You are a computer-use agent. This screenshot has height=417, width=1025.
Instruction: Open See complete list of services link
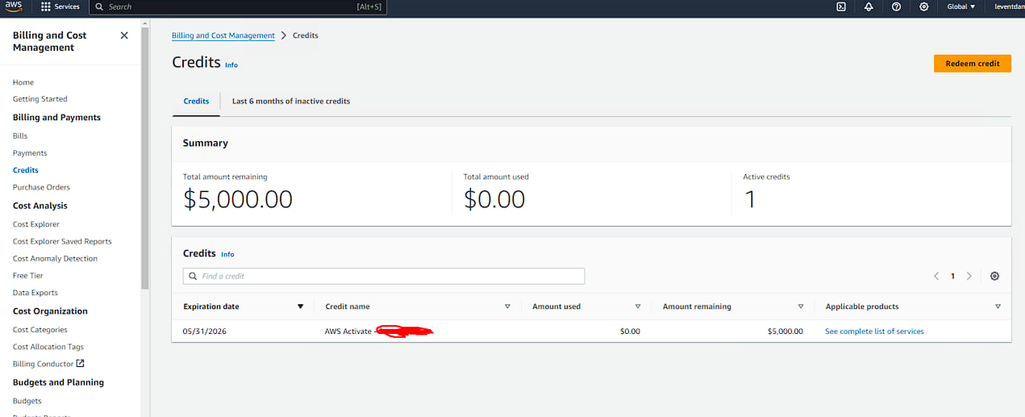874,332
